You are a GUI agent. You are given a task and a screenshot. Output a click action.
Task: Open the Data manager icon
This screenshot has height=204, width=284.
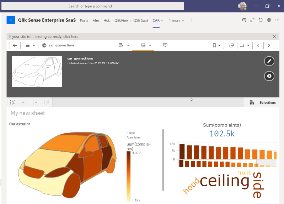click(121, 45)
